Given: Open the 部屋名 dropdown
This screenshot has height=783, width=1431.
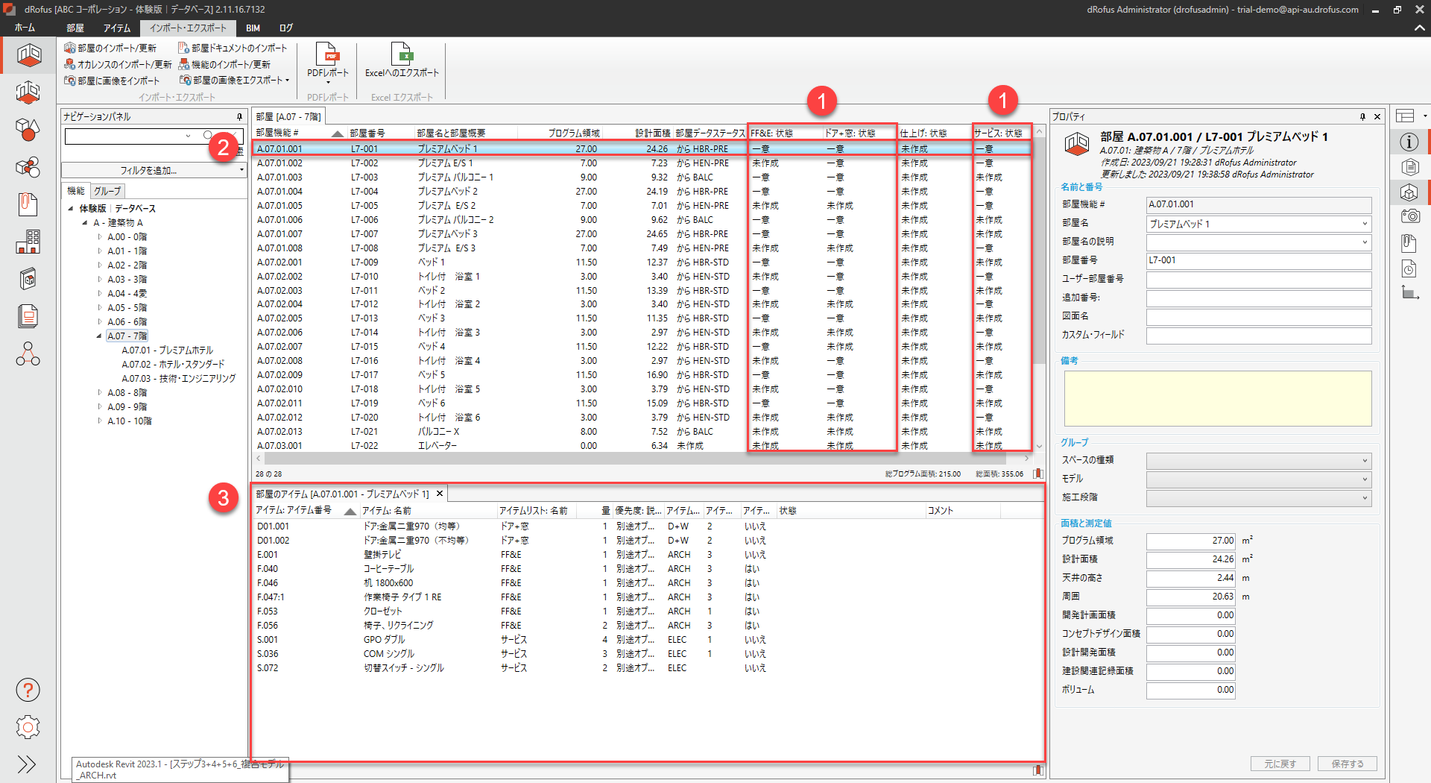Looking at the screenshot, I should point(1365,224).
